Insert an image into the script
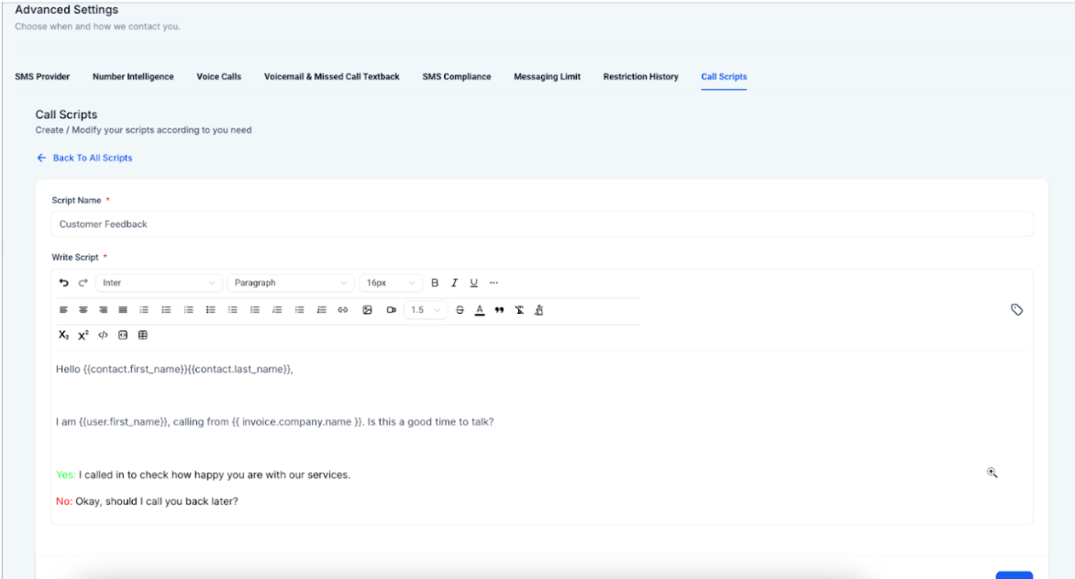 [x=367, y=310]
